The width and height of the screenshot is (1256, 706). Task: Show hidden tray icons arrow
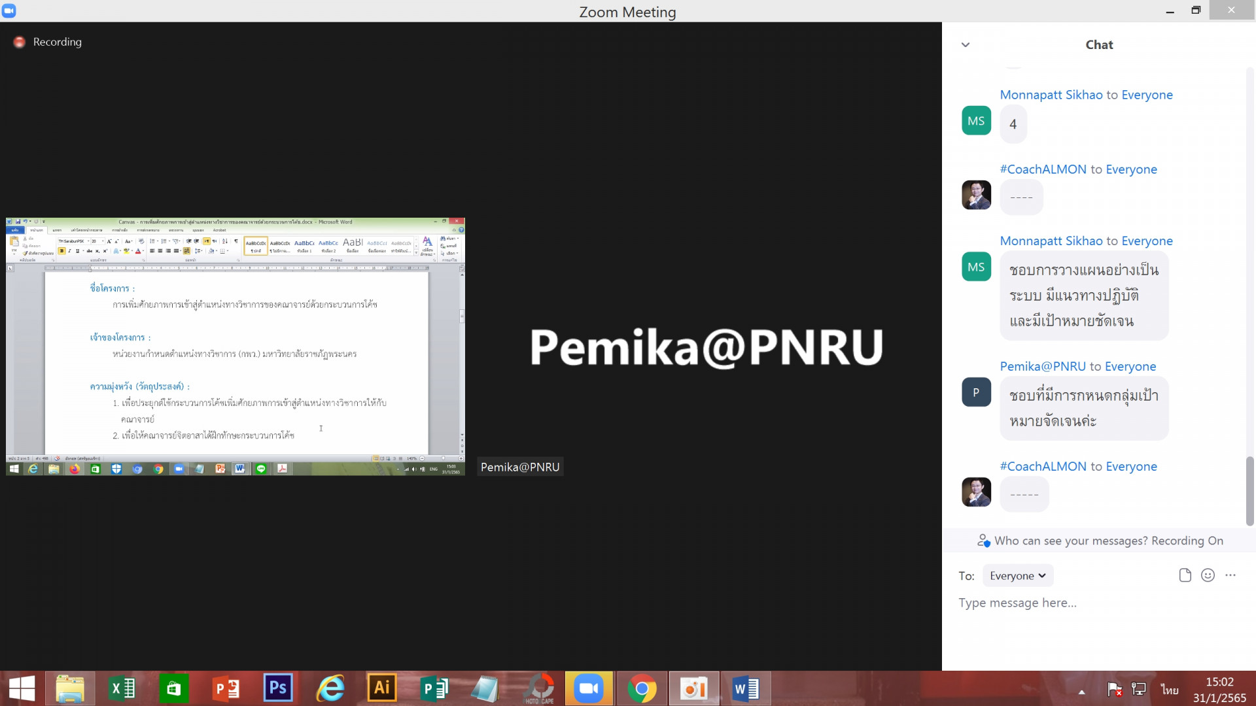(1082, 692)
